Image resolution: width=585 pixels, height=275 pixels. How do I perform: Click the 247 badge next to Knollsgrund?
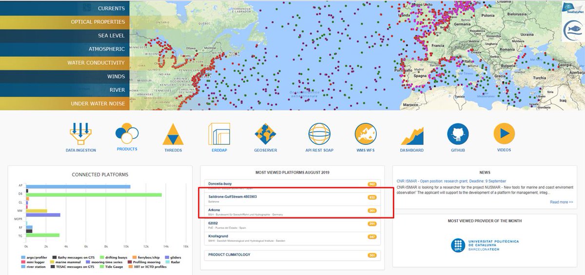point(372,237)
